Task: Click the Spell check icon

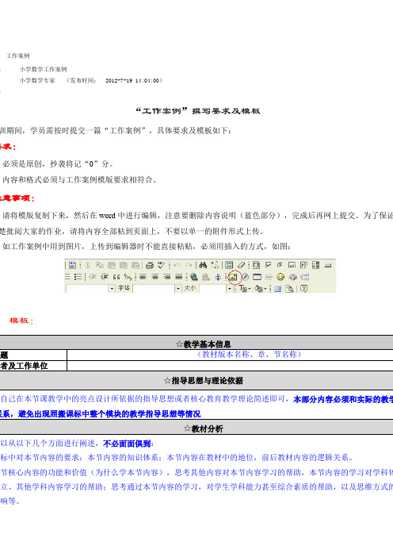Action: 162,265
